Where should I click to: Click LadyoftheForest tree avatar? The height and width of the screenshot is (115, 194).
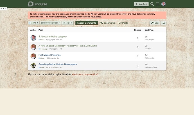click(33, 65)
